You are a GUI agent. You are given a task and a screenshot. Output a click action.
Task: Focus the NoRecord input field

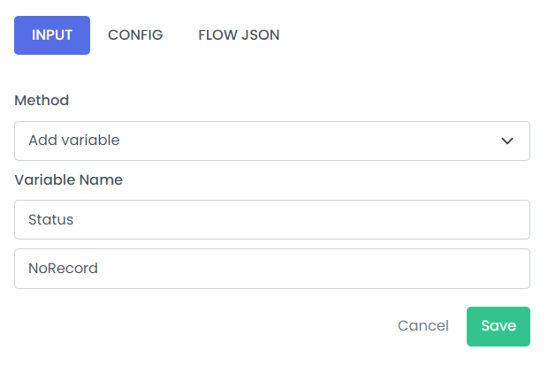pyautogui.click(x=272, y=269)
